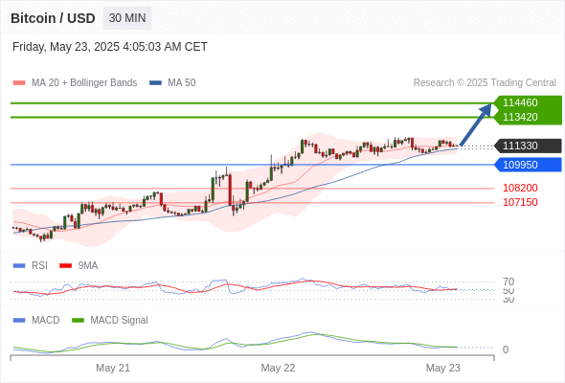Click the red 107150 support label
The image size is (565, 383).
tap(520, 202)
